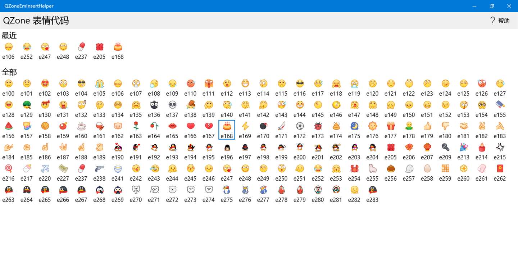Click the e196 label under penguin

[227, 157]
